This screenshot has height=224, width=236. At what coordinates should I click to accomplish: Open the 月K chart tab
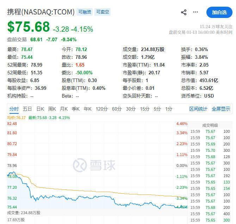[x=64, y=109]
